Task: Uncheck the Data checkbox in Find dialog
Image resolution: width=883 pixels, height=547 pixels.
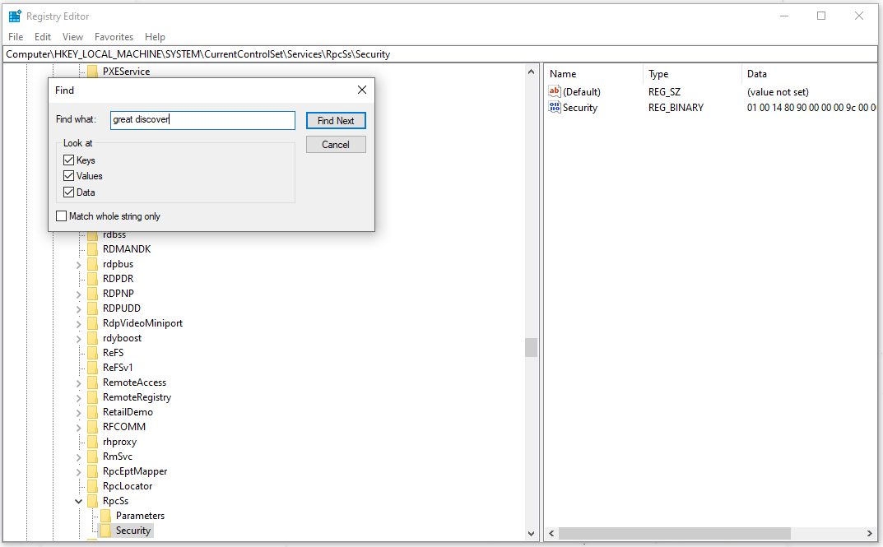Action: [68, 192]
